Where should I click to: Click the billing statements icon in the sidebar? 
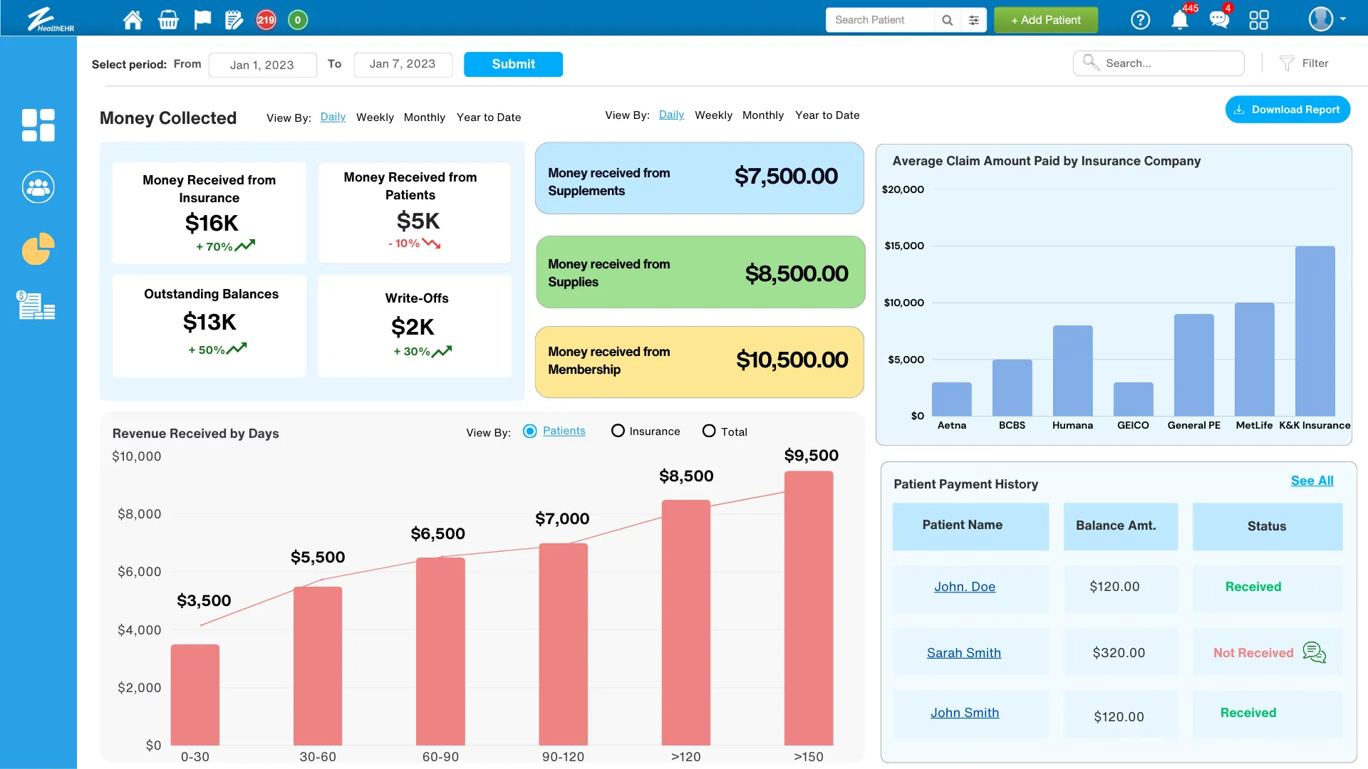tap(37, 305)
